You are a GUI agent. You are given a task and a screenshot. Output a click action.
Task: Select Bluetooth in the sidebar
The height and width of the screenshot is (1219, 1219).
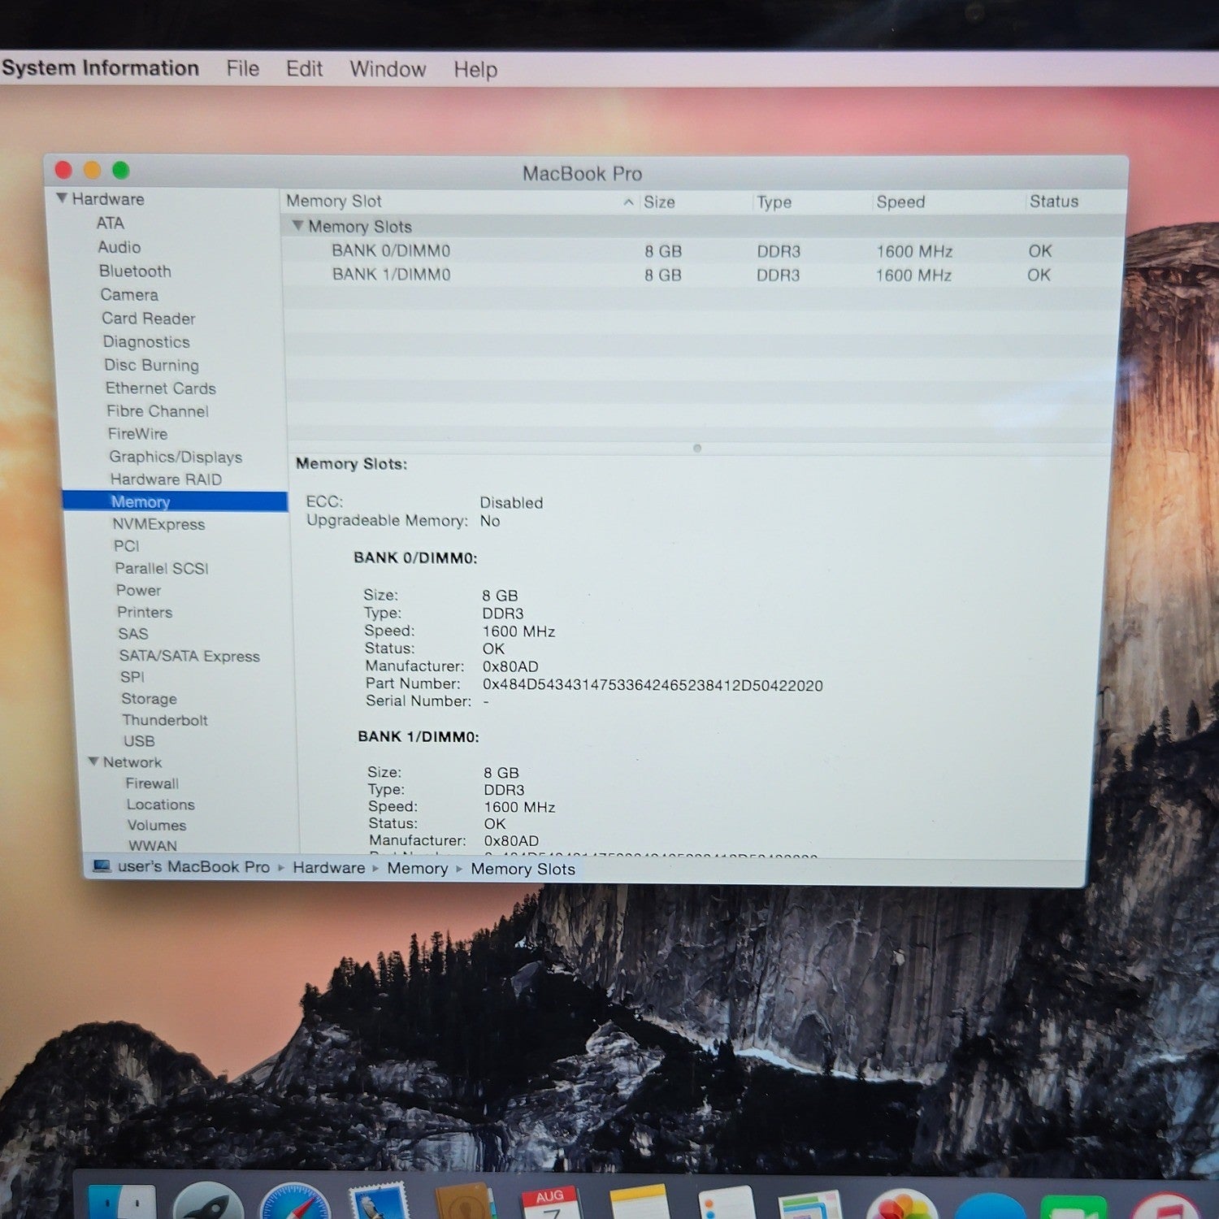[135, 271]
